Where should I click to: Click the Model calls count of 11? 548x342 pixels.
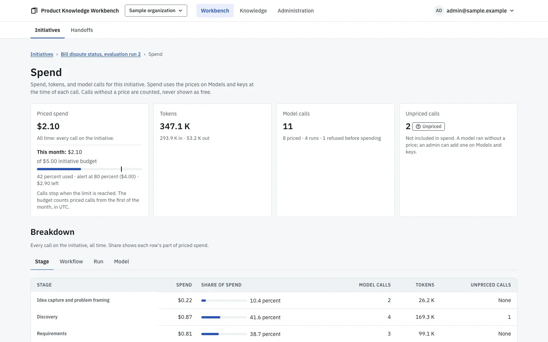288,126
